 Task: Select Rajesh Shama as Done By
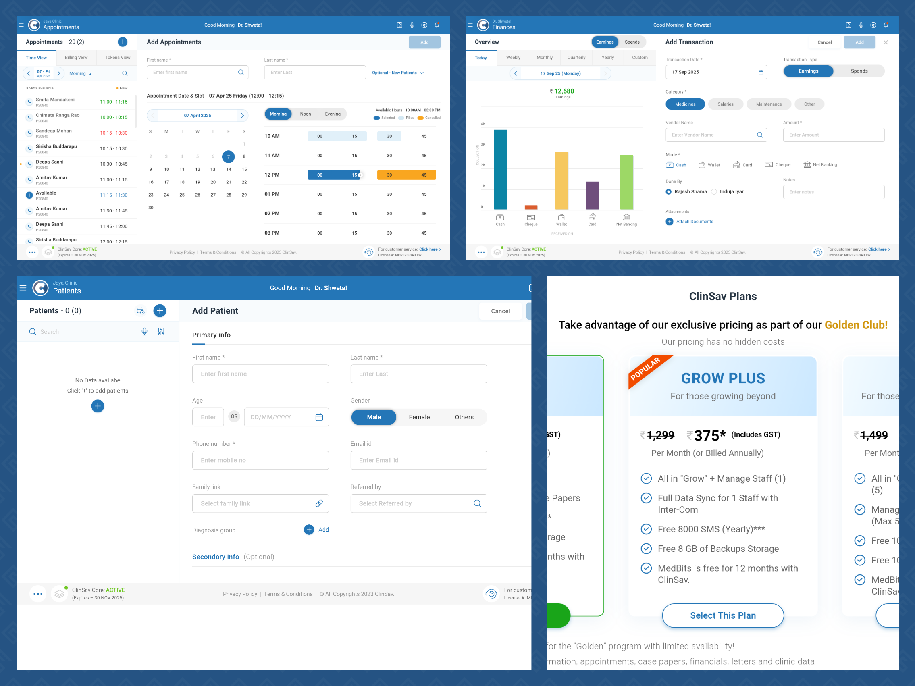click(686, 191)
